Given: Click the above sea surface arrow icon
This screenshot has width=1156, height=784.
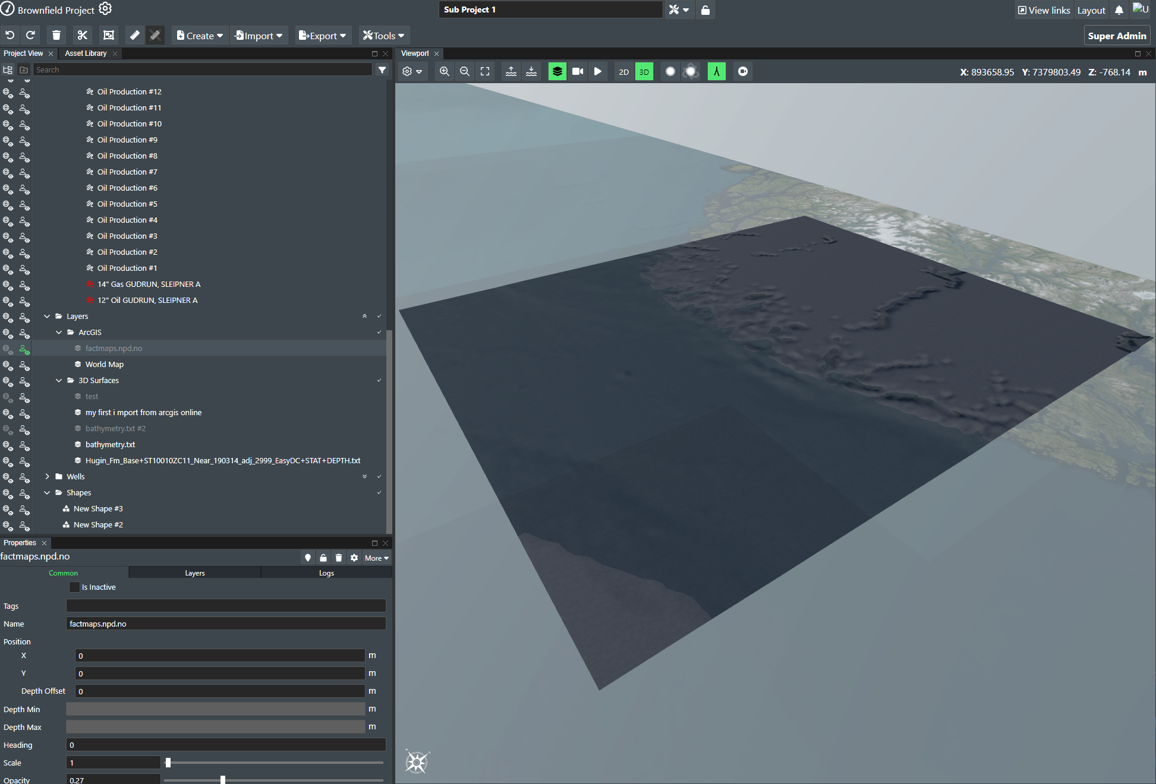Looking at the screenshot, I should (x=511, y=71).
